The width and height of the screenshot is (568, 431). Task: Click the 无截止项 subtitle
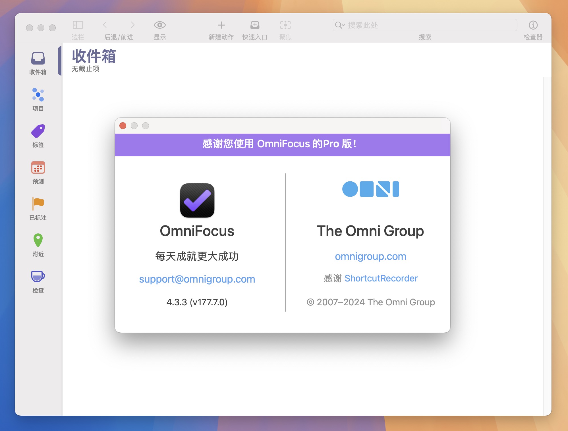(x=86, y=69)
